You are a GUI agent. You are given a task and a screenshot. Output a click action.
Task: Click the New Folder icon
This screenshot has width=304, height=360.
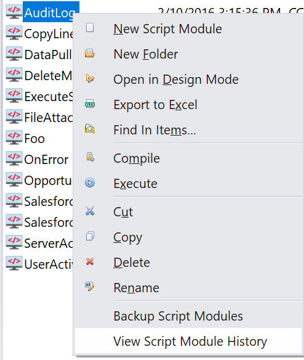click(x=90, y=53)
